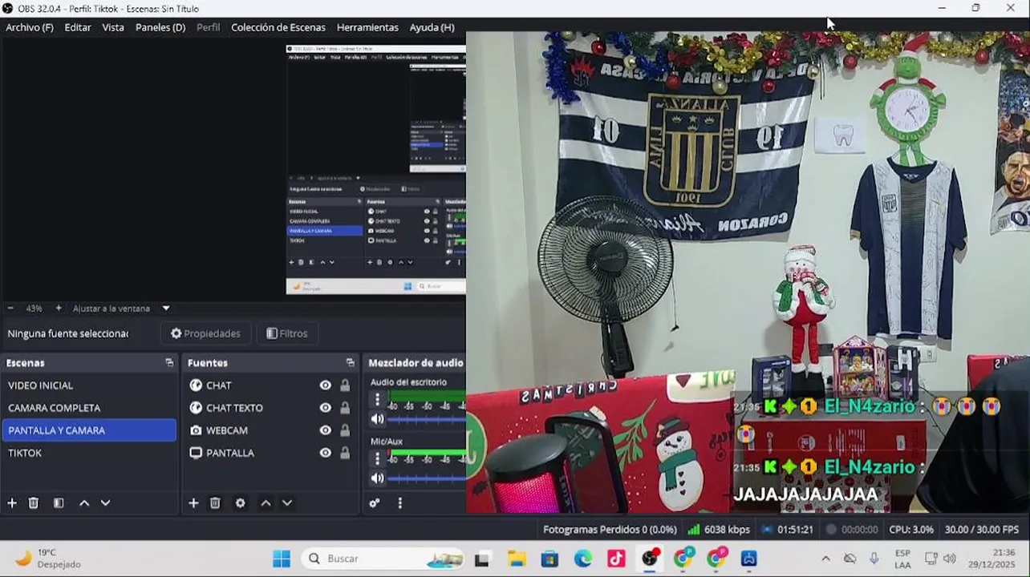Open preview scaling dropdown arrow
The image size is (1030, 577).
(x=166, y=309)
